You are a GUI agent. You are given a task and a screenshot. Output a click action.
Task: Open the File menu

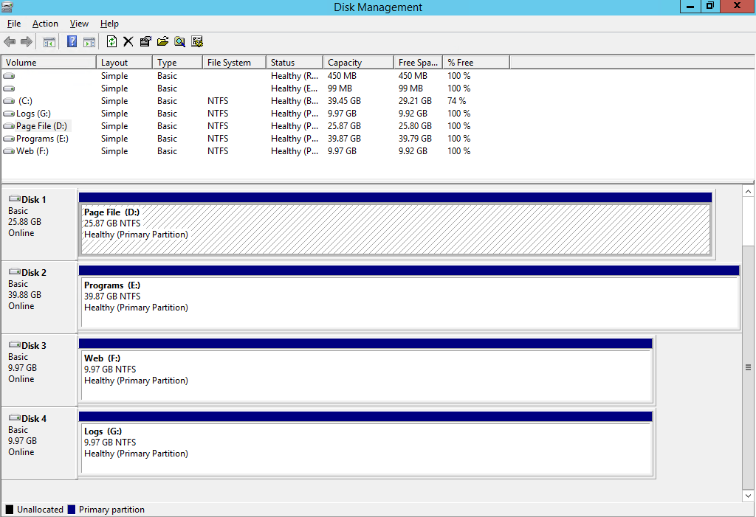(x=13, y=23)
